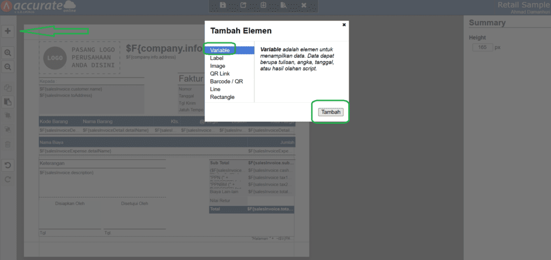Zoom out of the template canvas
This screenshot has width=551, height=260.
coord(8,66)
